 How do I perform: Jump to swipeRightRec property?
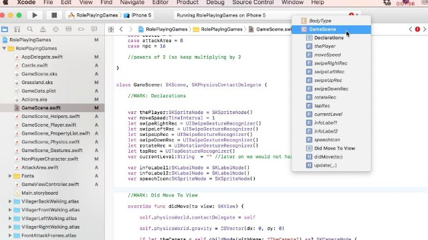click(331, 63)
